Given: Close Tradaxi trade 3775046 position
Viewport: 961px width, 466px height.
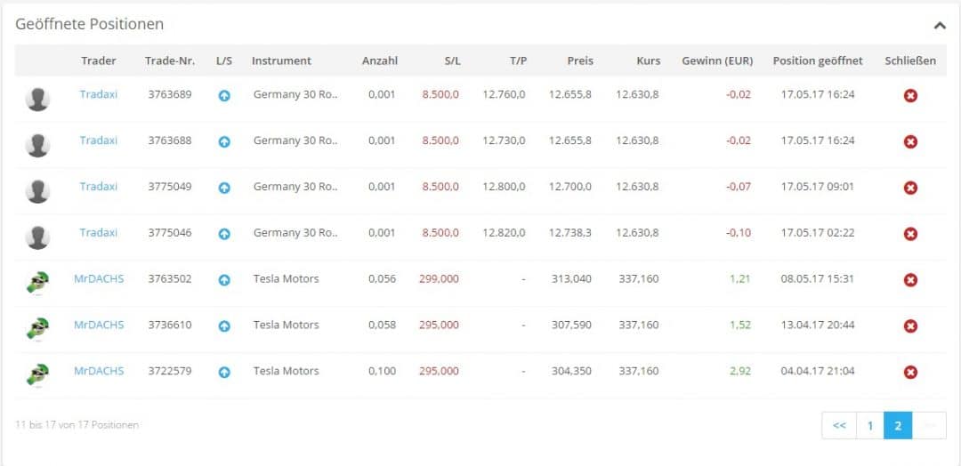Looking at the screenshot, I should [x=910, y=234].
